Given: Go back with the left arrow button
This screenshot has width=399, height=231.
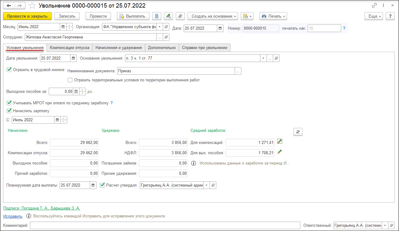Looking at the screenshot, I should [8, 6].
